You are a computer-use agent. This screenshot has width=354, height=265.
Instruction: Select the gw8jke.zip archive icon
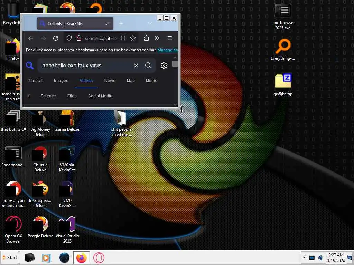pyautogui.click(x=283, y=85)
